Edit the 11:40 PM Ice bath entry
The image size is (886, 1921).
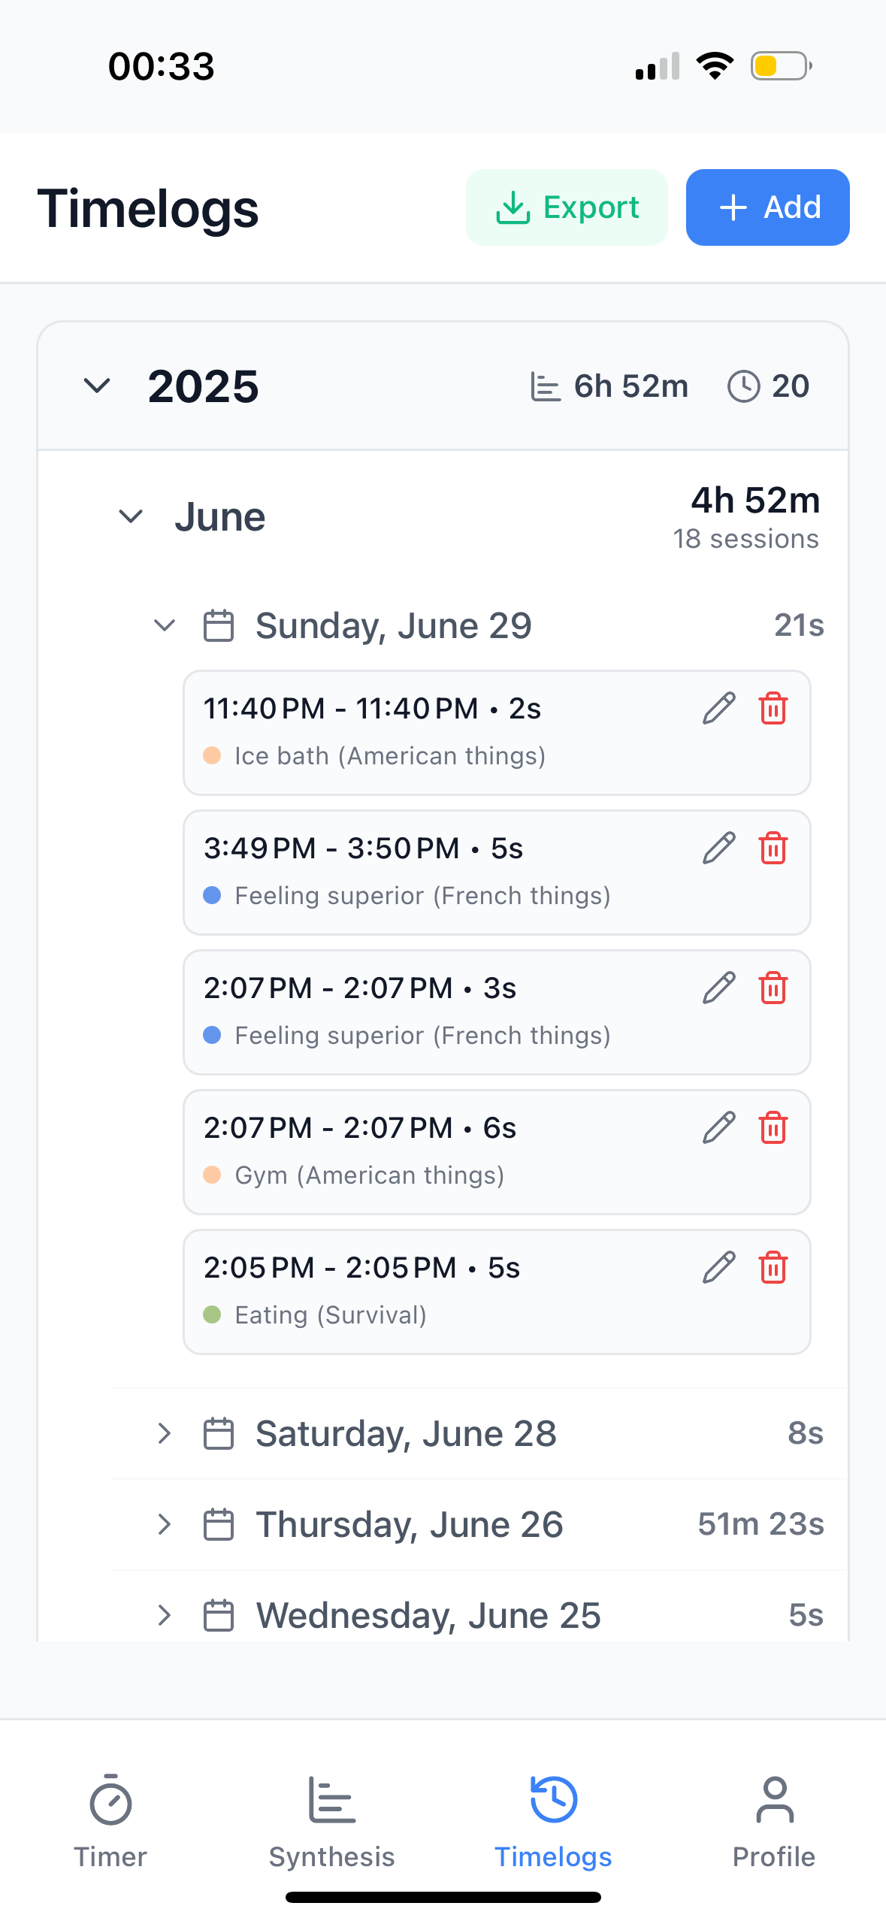(718, 708)
